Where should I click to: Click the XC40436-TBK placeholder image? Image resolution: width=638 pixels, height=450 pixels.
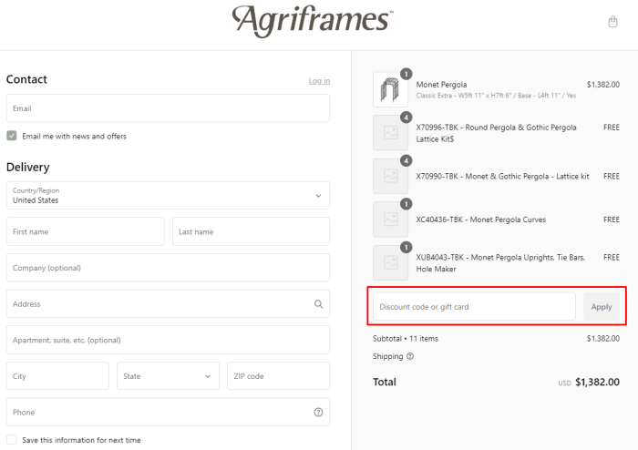tap(390, 220)
